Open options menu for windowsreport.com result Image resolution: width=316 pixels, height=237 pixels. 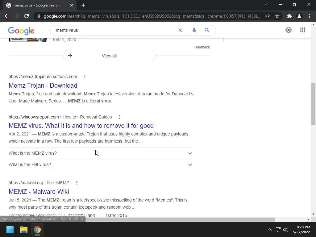[x=120, y=117]
